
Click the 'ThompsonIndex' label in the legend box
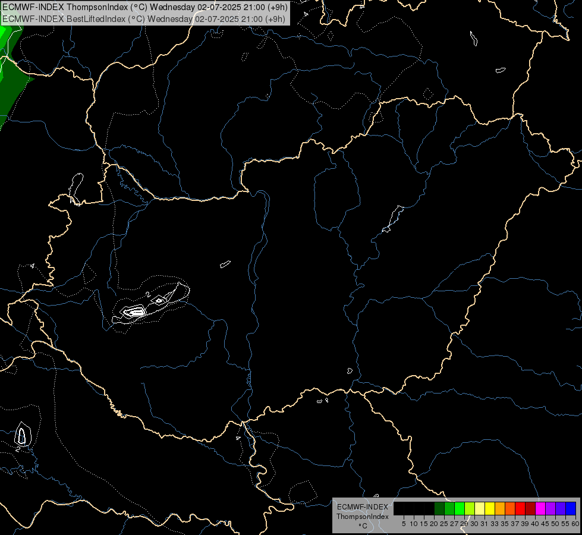click(x=362, y=517)
